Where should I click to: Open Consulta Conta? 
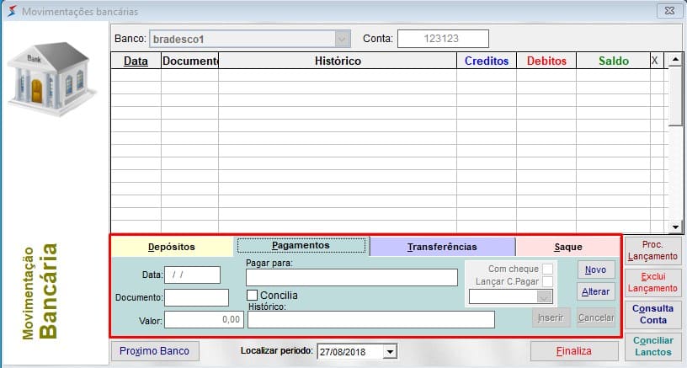pos(652,314)
